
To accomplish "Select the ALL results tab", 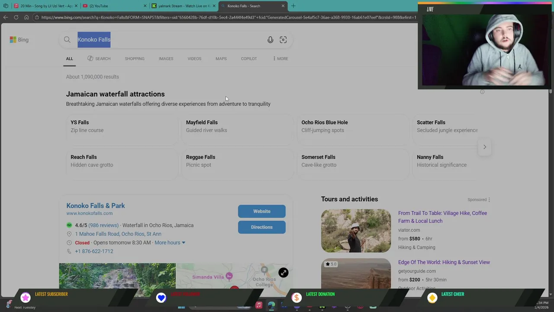I will [70, 58].
